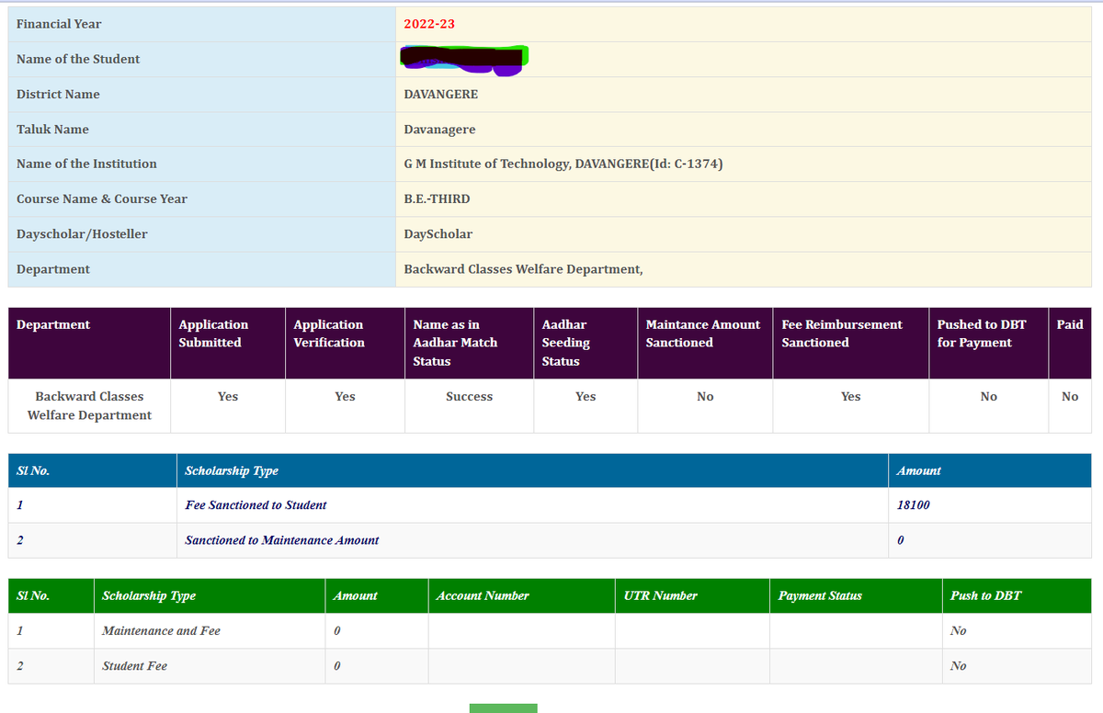The image size is (1103, 713).
Task: Click the Paid column No cell
Action: (1069, 396)
